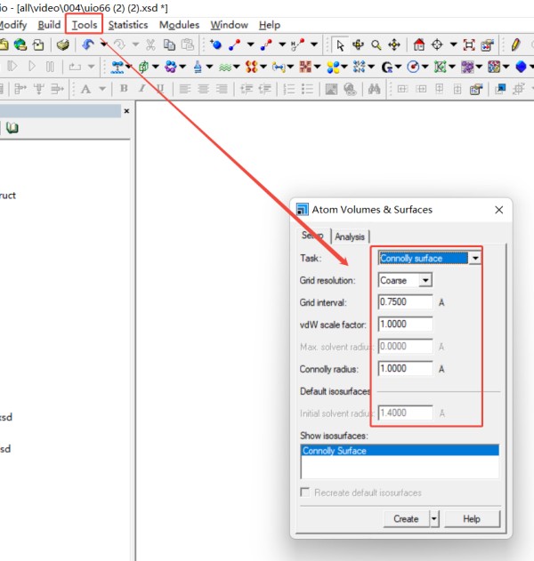Select the Zoom magnifier tool
The width and height of the screenshot is (534, 561).
coord(376,45)
